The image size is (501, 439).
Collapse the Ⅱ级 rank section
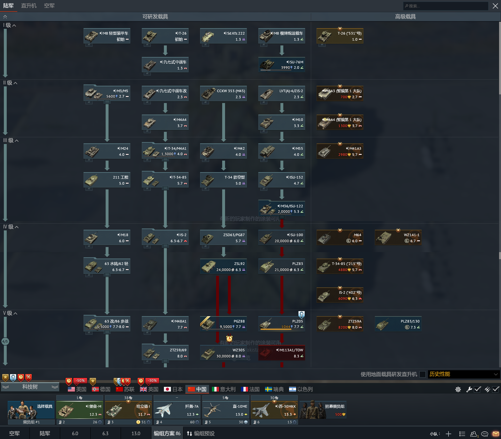tap(10, 83)
